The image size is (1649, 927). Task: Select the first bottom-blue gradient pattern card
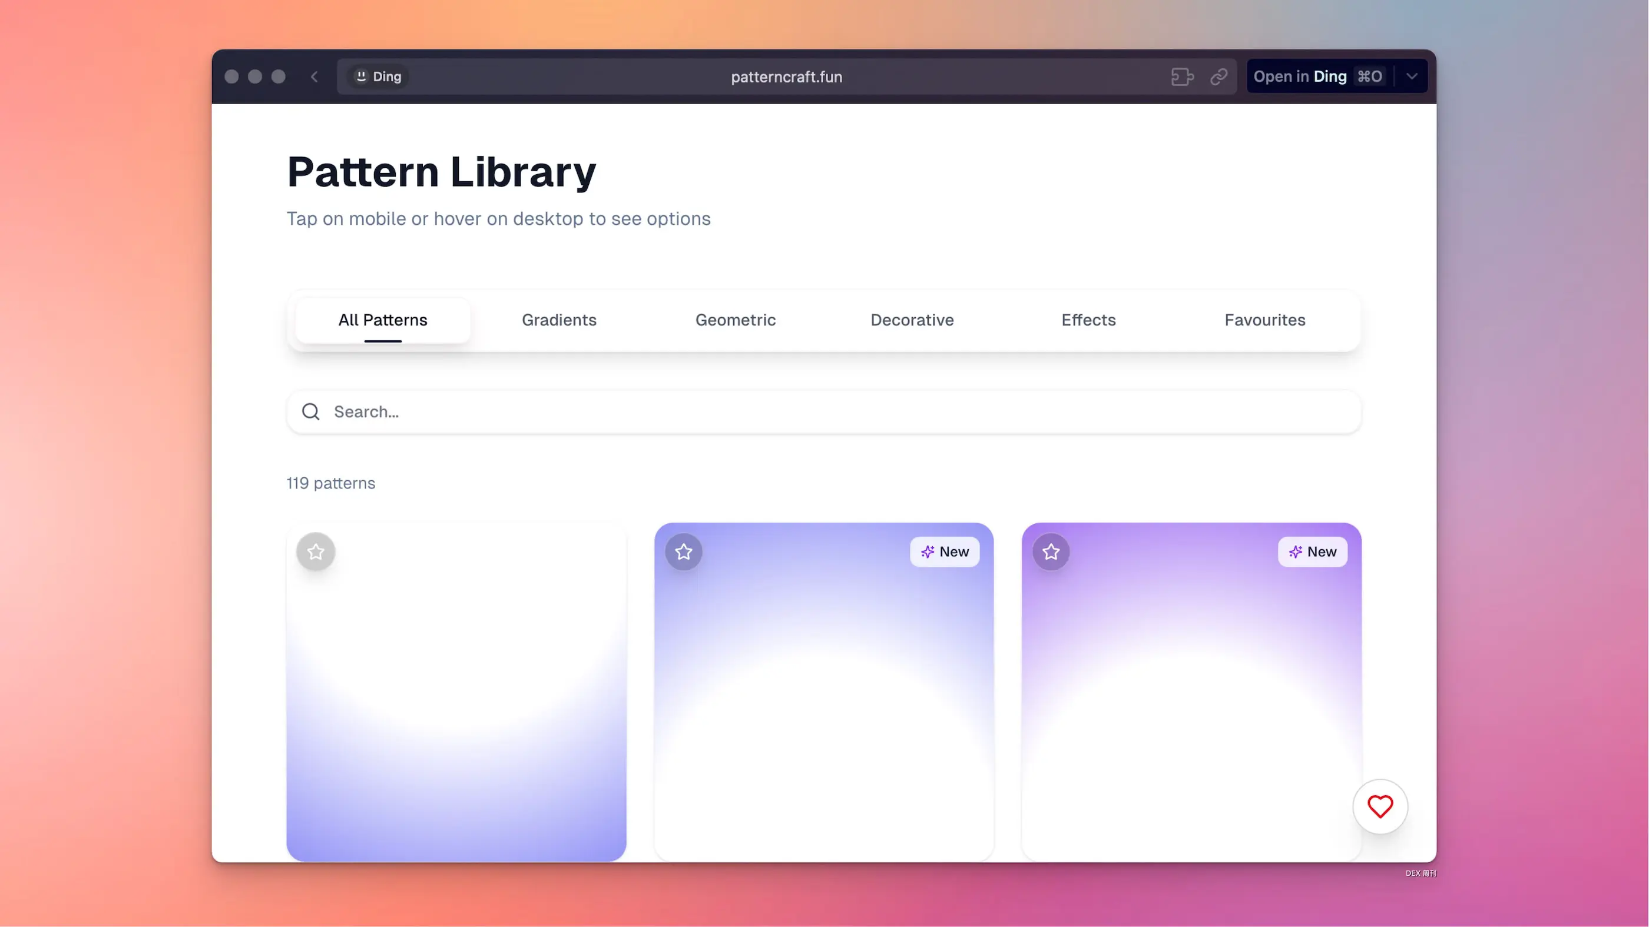coord(456,704)
